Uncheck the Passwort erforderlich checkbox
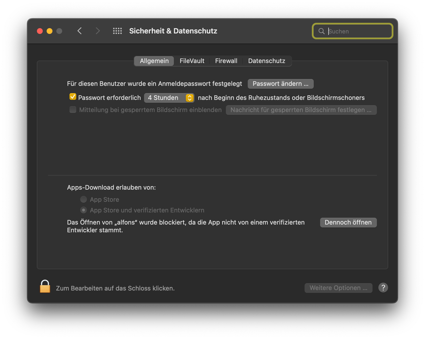Image resolution: width=425 pixels, height=339 pixels. click(x=73, y=97)
